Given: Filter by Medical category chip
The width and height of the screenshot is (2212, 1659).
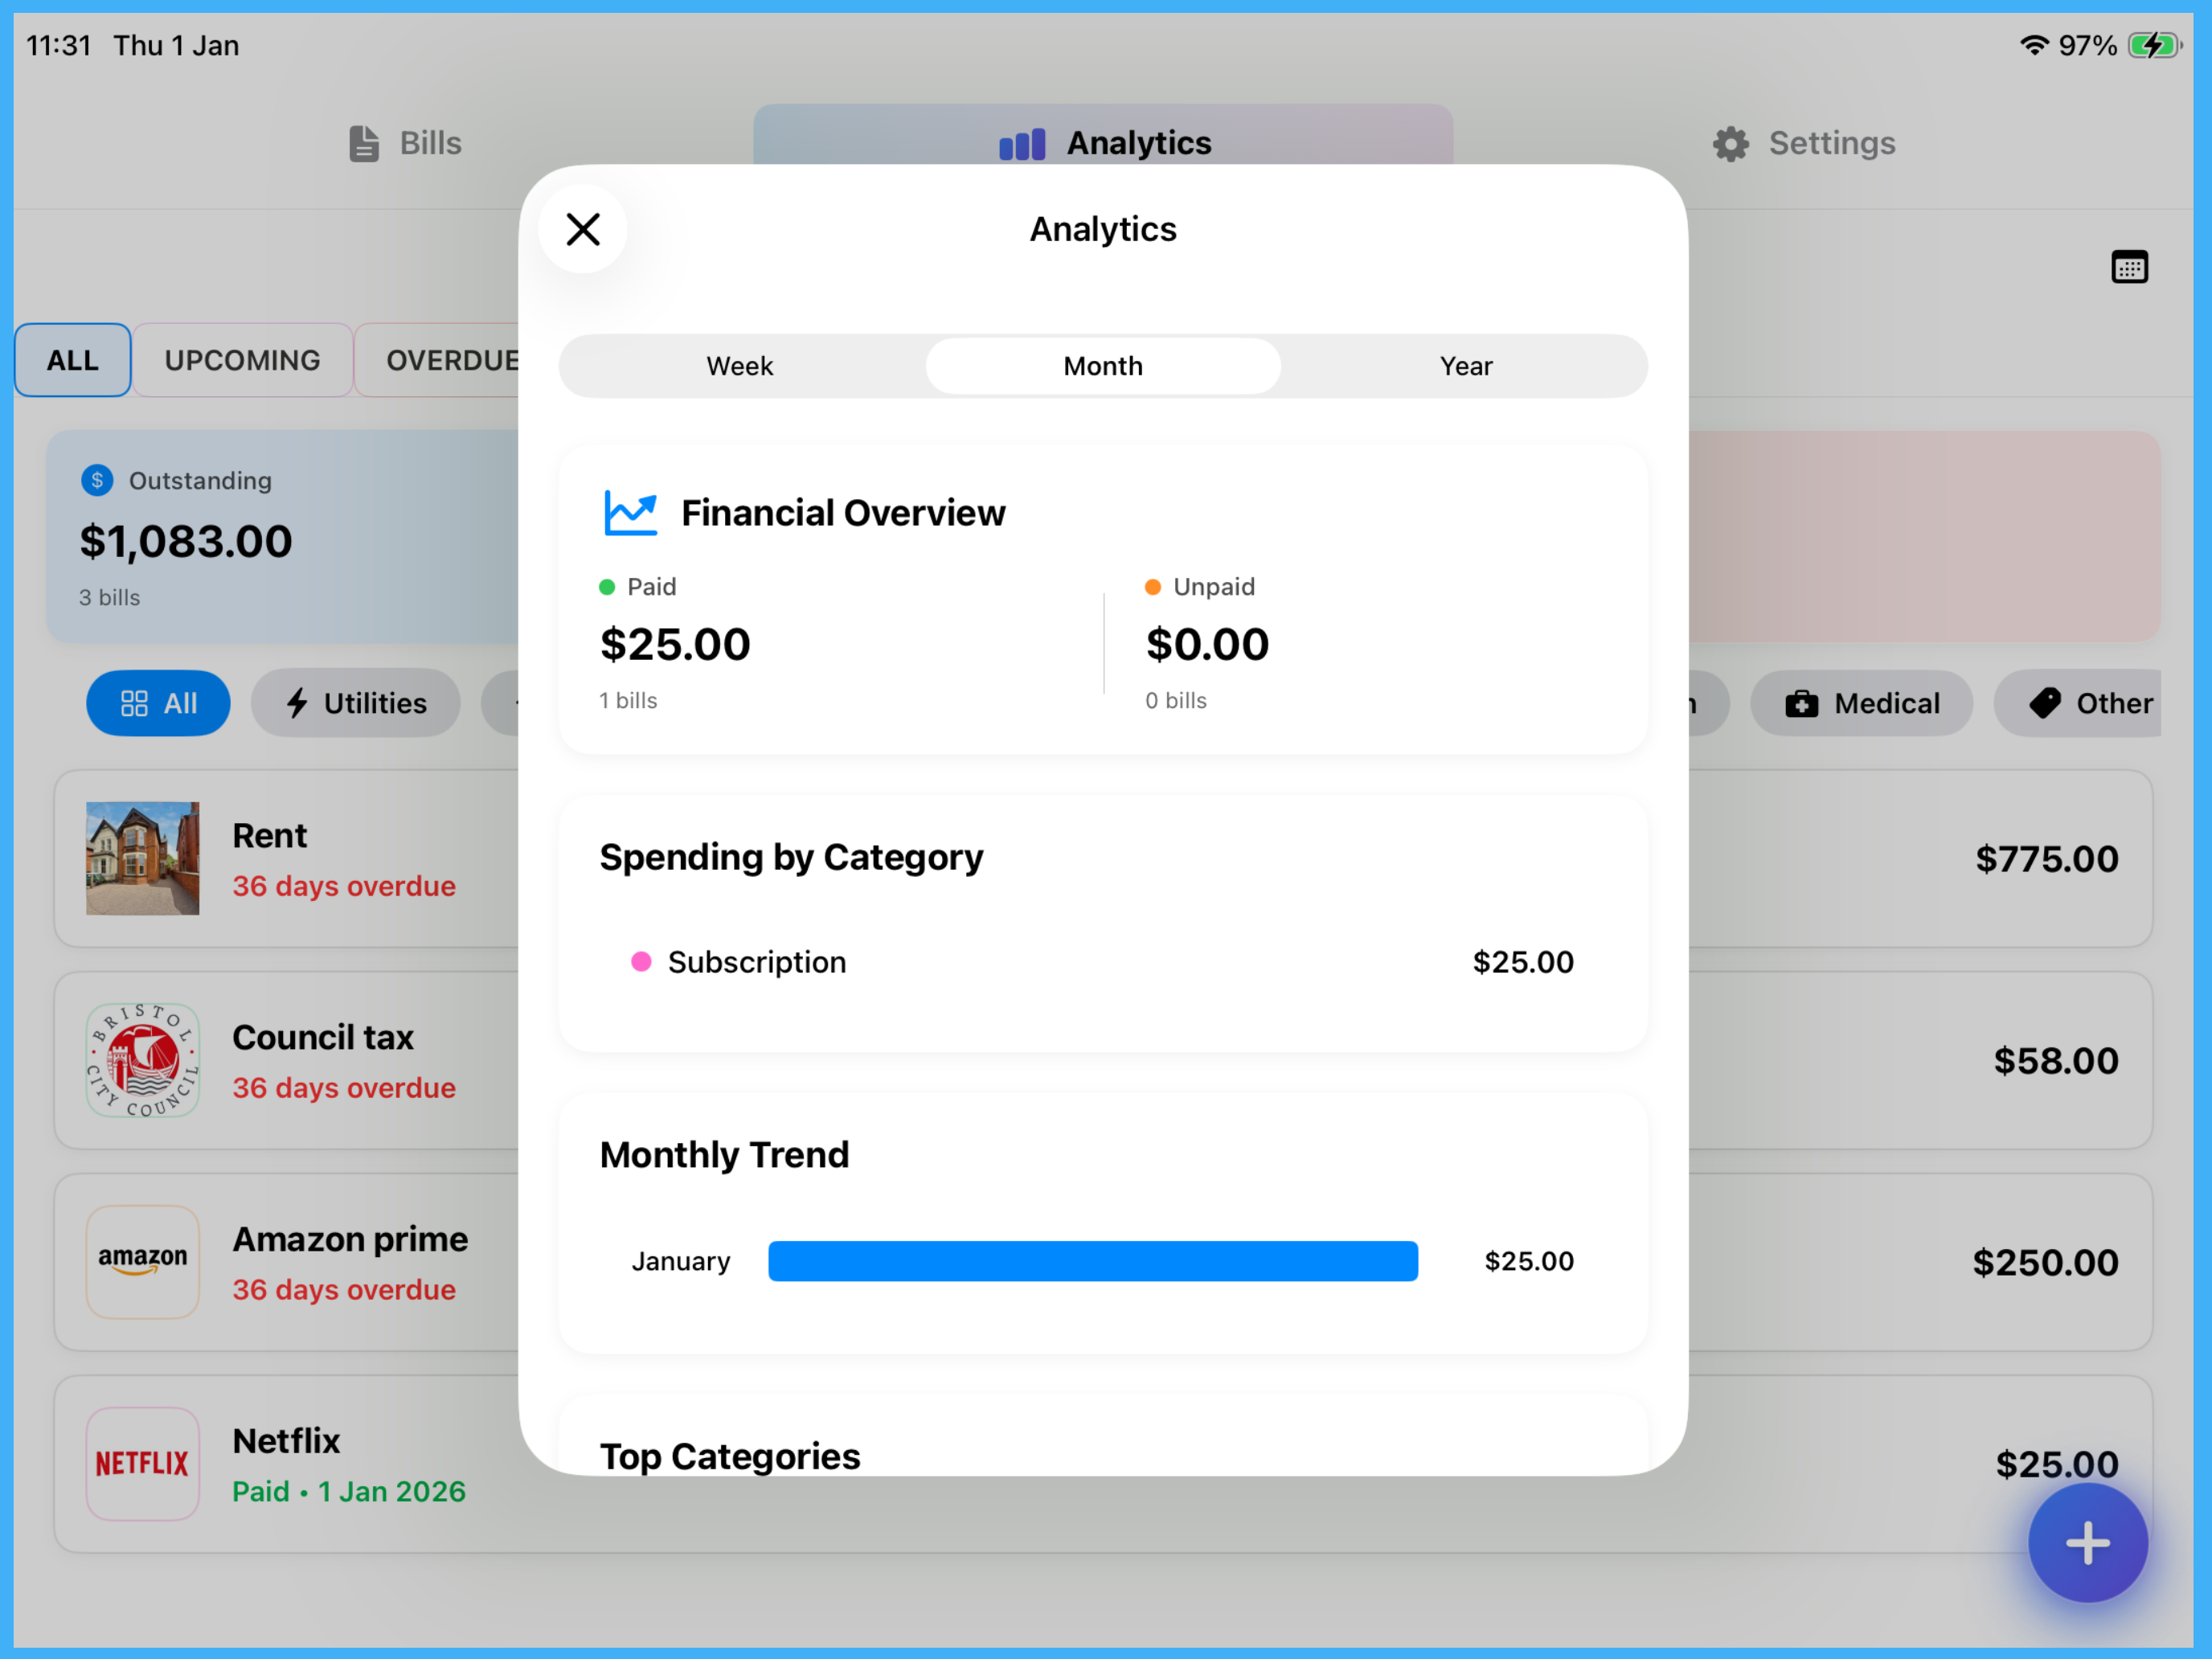Looking at the screenshot, I should pos(1861,703).
